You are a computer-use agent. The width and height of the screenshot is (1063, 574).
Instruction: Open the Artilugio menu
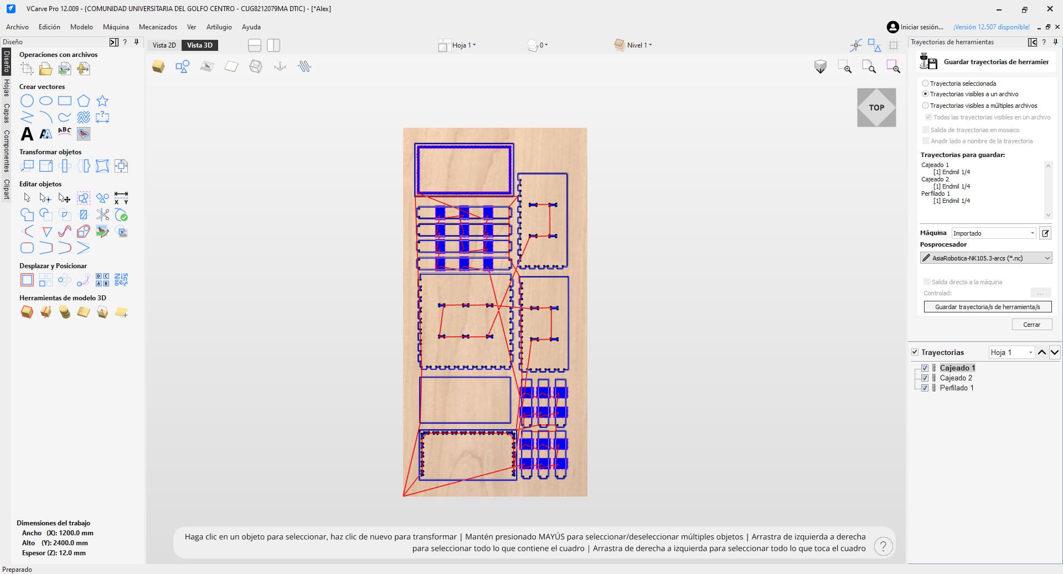click(x=219, y=27)
